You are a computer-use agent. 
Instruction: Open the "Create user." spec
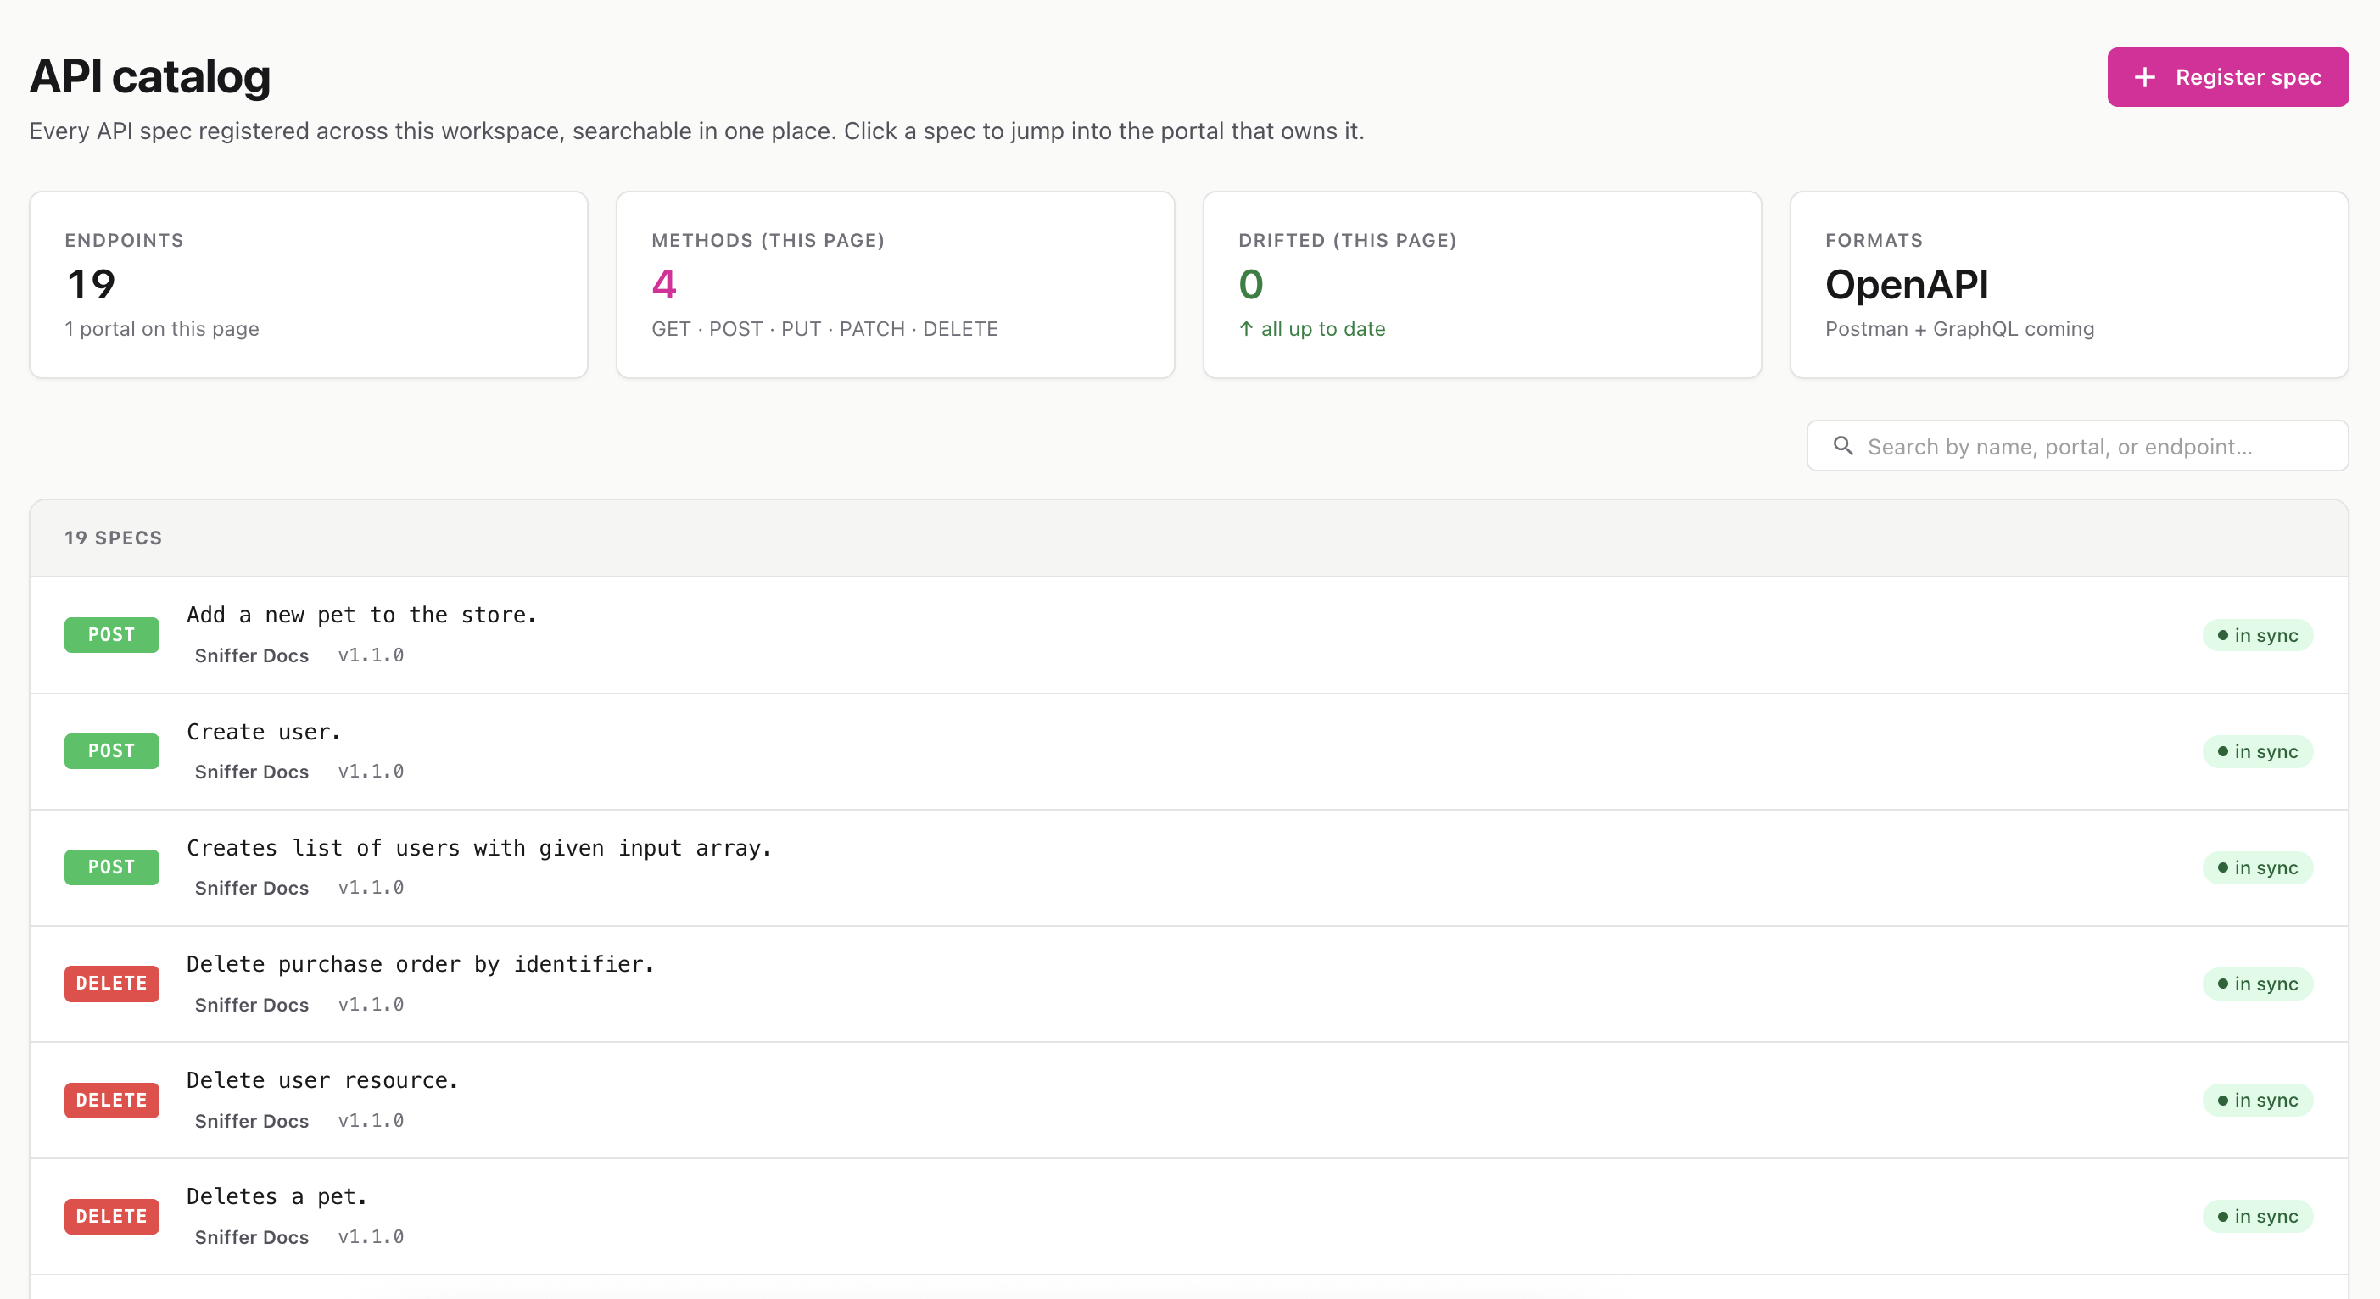(x=1189, y=751)
